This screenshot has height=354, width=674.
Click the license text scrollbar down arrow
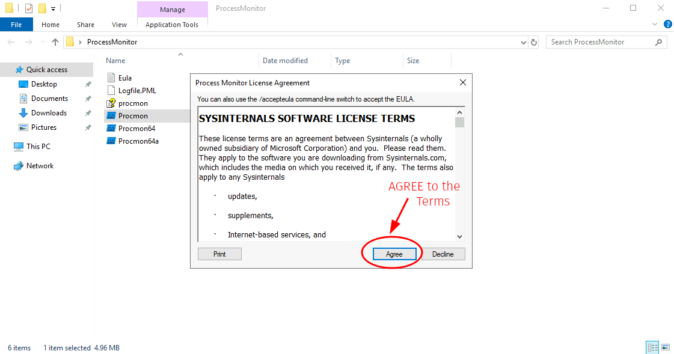tap(460, 237)
